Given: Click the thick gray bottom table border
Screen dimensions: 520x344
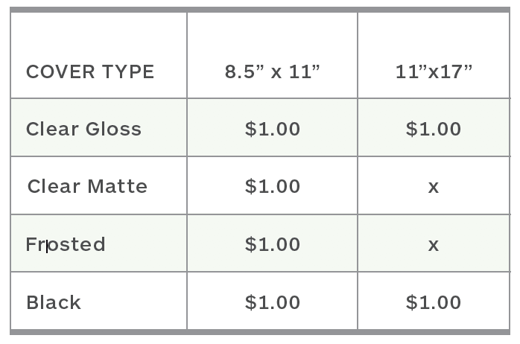Looking at the screenshot, I should [x=260, y=332].
